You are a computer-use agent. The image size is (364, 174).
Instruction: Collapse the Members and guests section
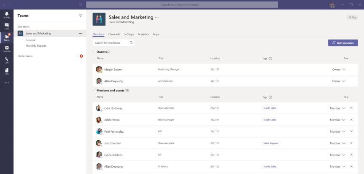93,91
